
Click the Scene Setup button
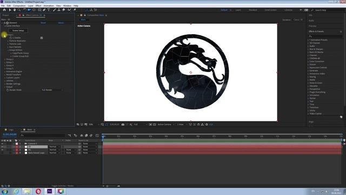click(x=18, y=30)
